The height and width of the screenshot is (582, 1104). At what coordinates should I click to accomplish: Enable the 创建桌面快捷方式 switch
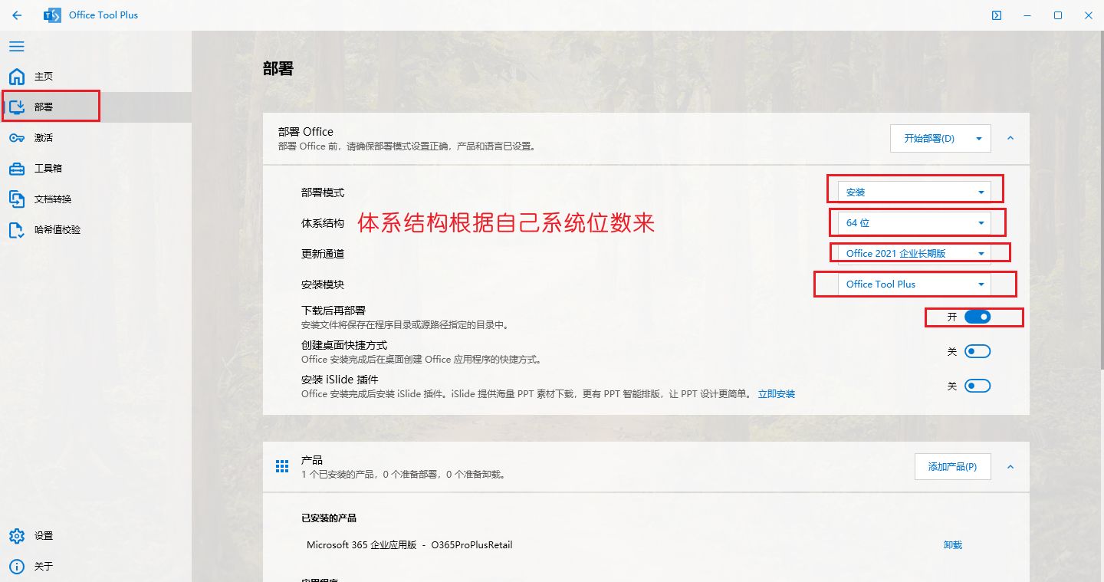[x=978, y=351]
